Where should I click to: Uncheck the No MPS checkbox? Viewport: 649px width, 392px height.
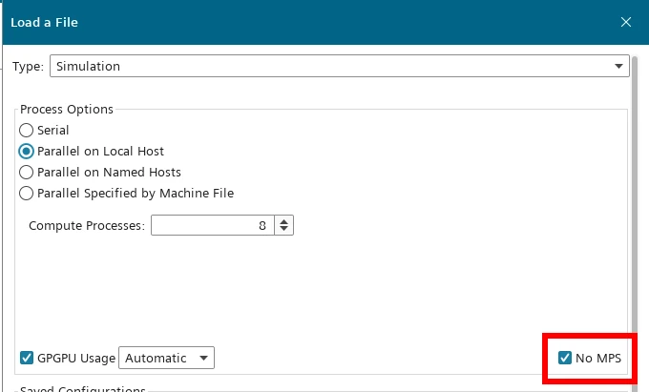pyautogui.click(x=565, y=358)
